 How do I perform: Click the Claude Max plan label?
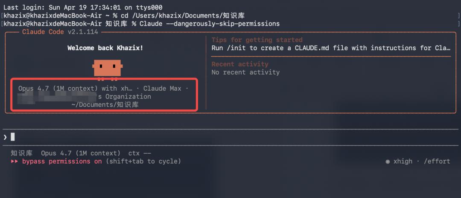(x=162, y=89)
